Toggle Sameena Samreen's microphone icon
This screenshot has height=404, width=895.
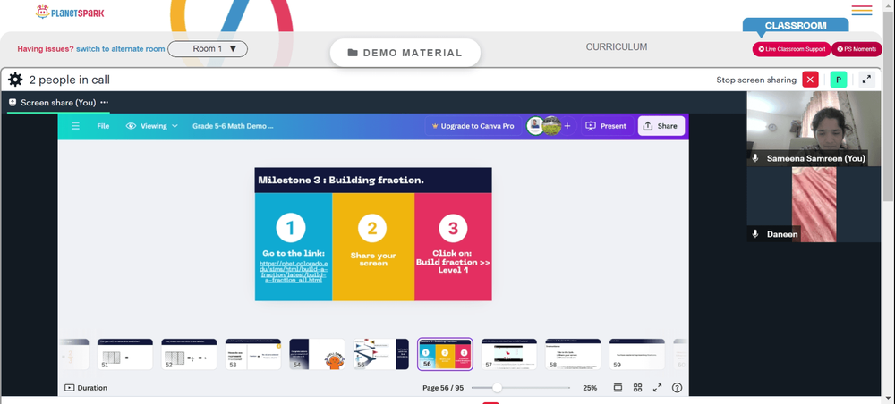[x=755, y=158]
